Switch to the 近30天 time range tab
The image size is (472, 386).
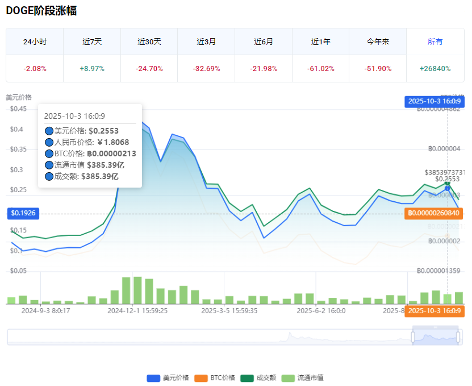[x=149, y=41]
